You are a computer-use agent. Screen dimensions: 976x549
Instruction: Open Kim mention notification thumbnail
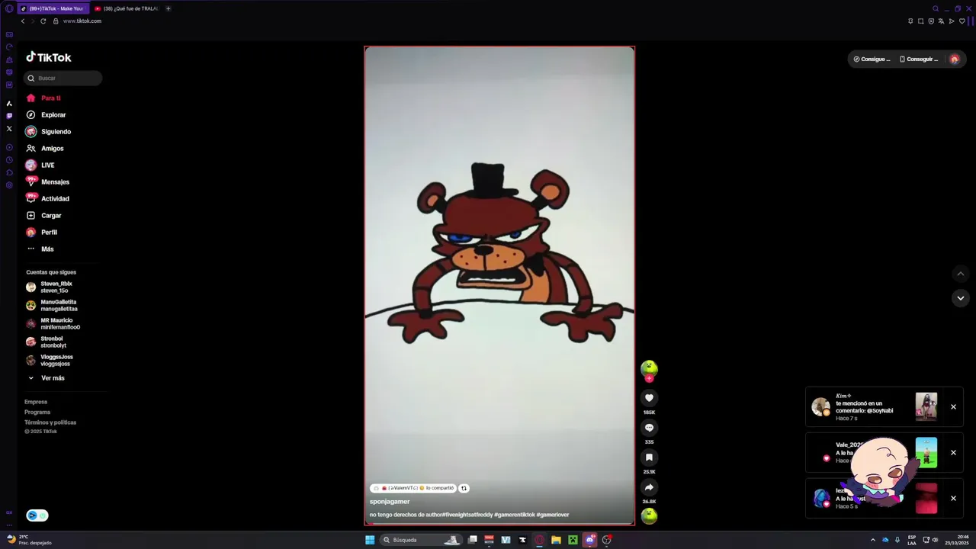coord(926,406)
